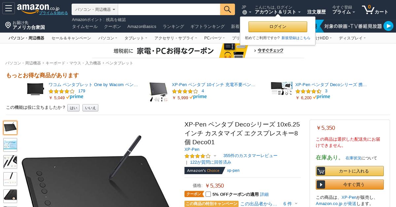Open the hamburger menu icon
The width and height of the screenshot is (396, 207).
[x=8, y=8]
